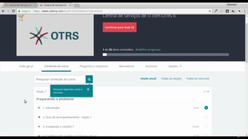Screen dimensions: 248x139
Task: Show Todas as seções
Action: pyautogui.click(x=171, y=78)
